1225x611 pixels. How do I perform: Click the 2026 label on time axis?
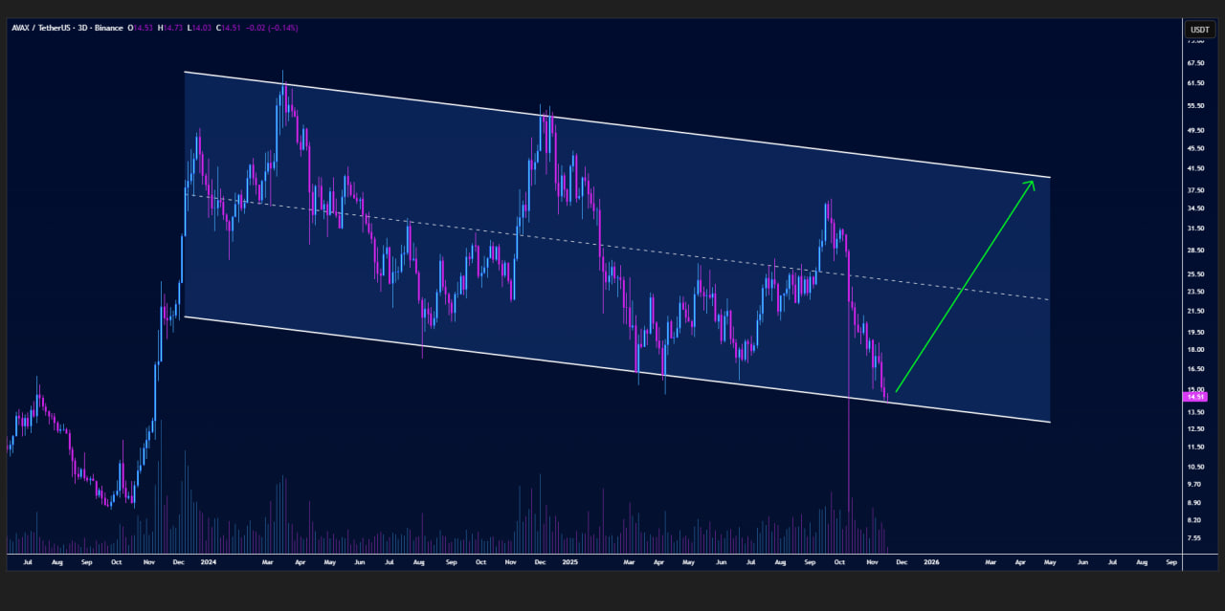[931, 563]
